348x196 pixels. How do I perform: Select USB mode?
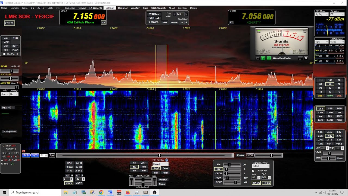(x=330, y=109)
